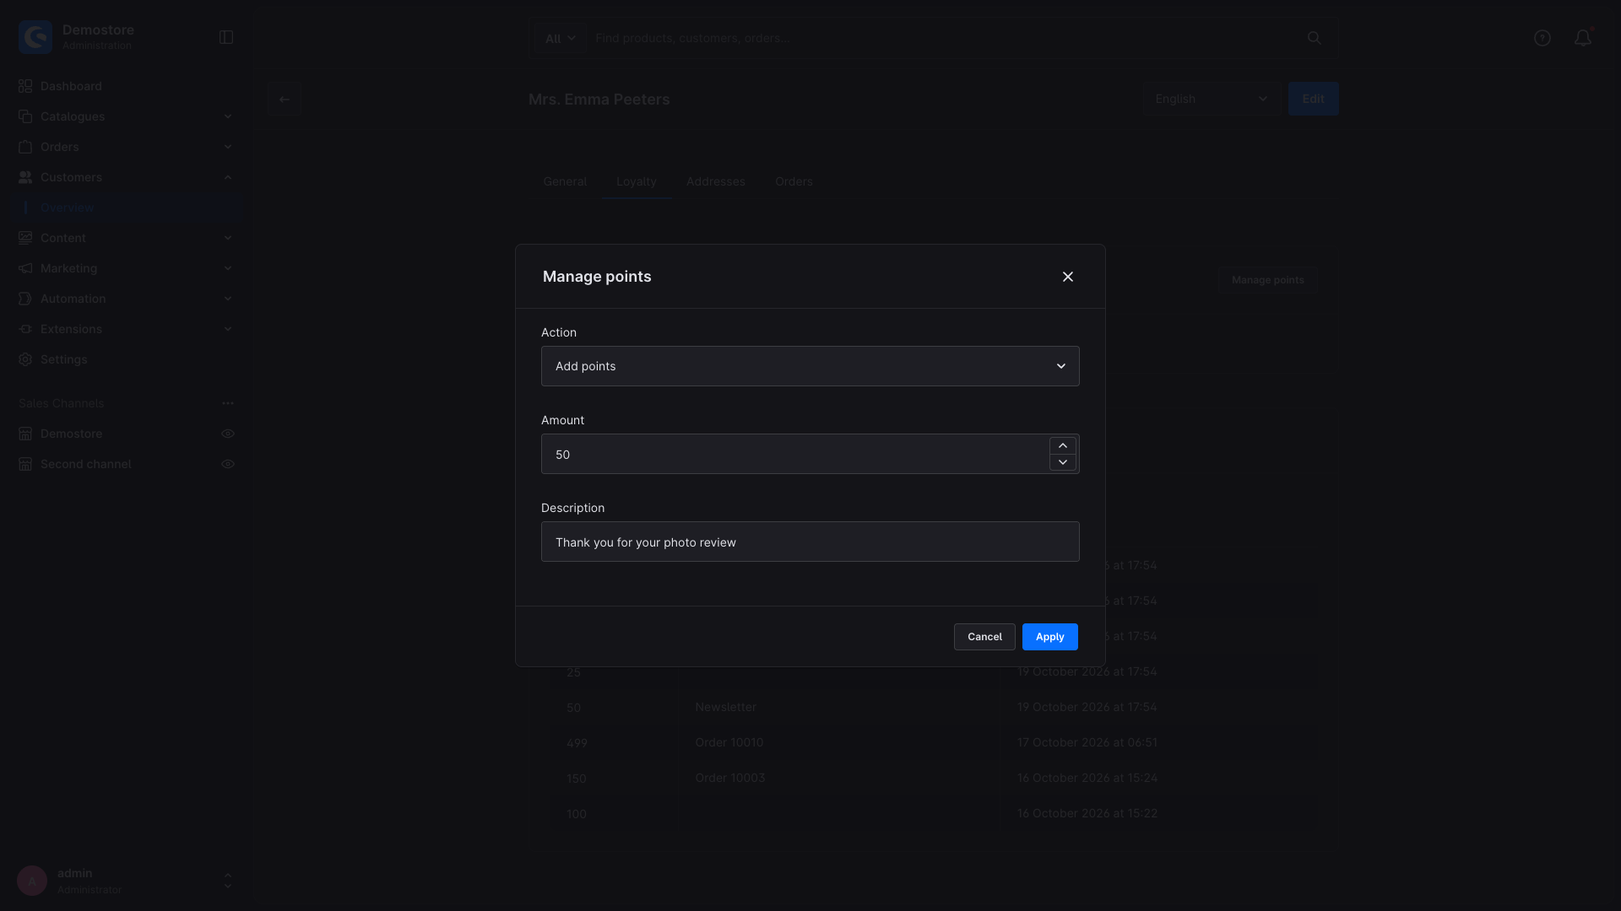Screen dimensions: 1621x911
Task: Open the All search filter dropdown
Action: (560, 38)
